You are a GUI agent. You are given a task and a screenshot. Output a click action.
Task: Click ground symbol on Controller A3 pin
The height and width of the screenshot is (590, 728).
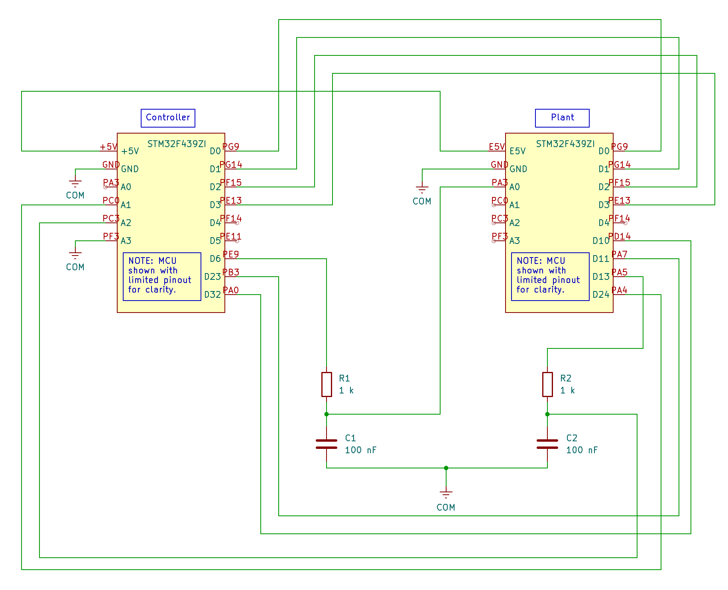click(75, 254)
